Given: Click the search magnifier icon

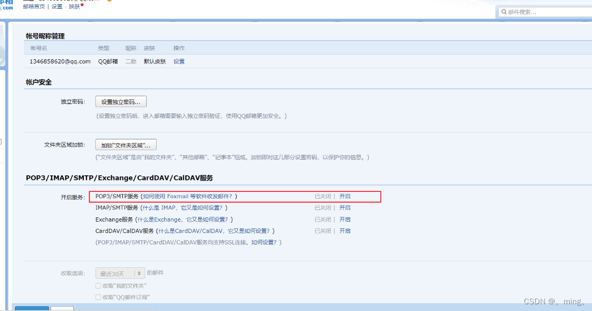Looking at the screenshot, I should [504, 12].
